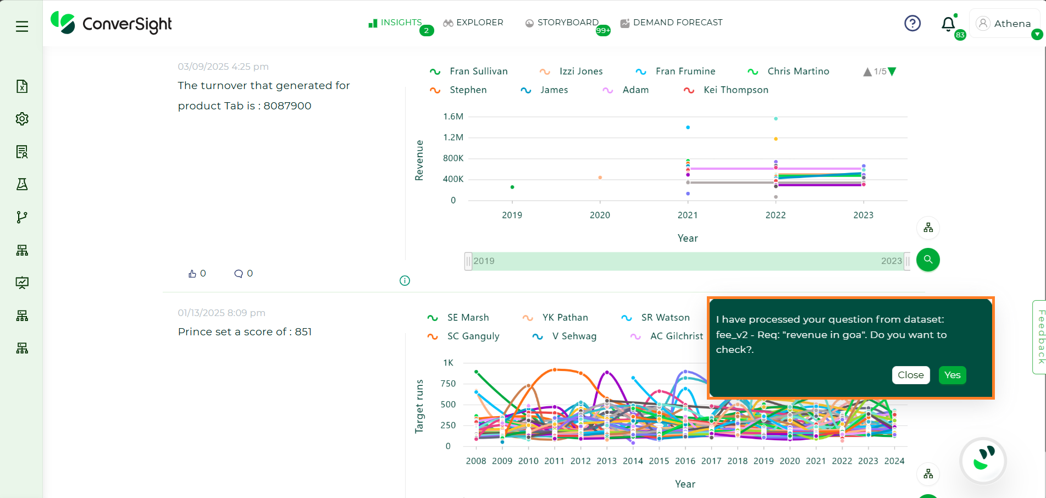Click the right handle of year range slider

(x=907, y=261)
